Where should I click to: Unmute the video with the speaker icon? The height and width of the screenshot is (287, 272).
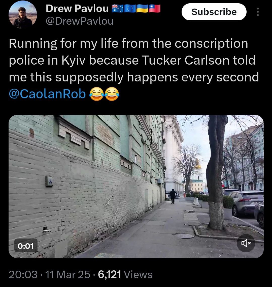(246, 243)
